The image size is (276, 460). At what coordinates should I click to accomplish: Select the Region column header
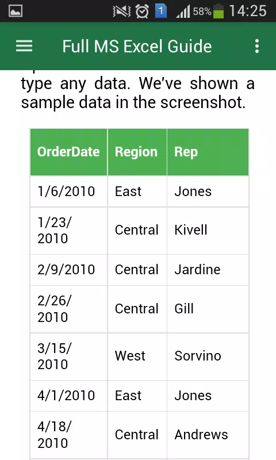(137, 152)
